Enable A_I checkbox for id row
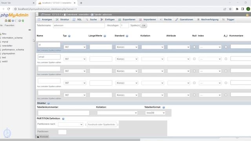251x141 pixels. click(x=226, y=47)
